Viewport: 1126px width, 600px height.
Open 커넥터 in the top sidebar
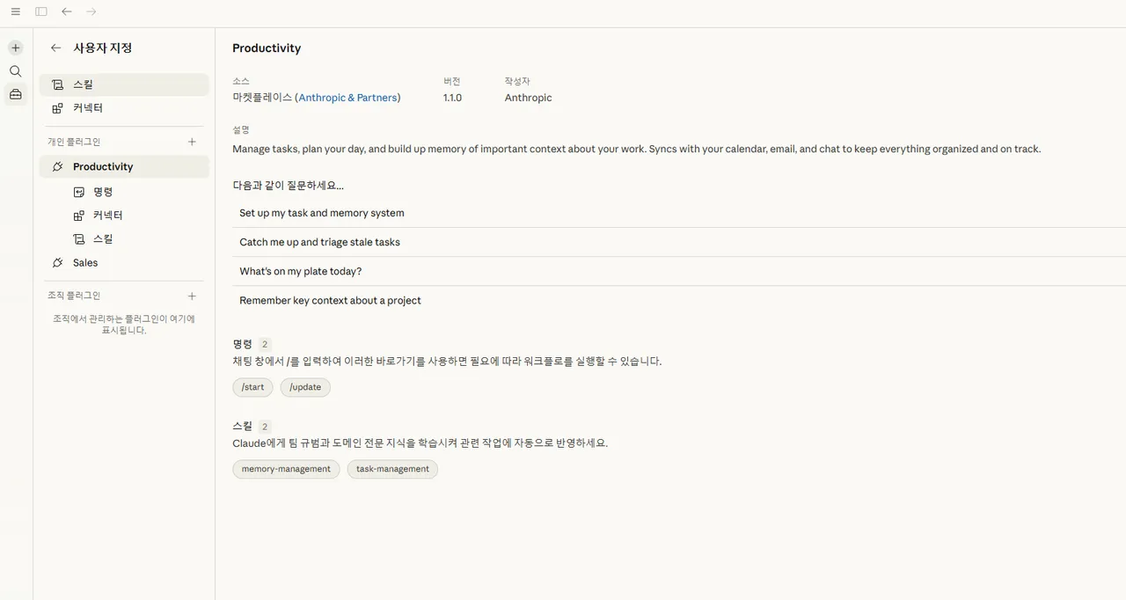tap(124, 107)
